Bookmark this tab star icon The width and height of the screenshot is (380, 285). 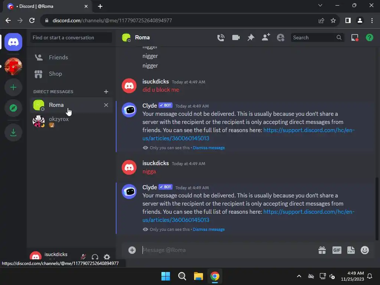[x=333, y=21]
